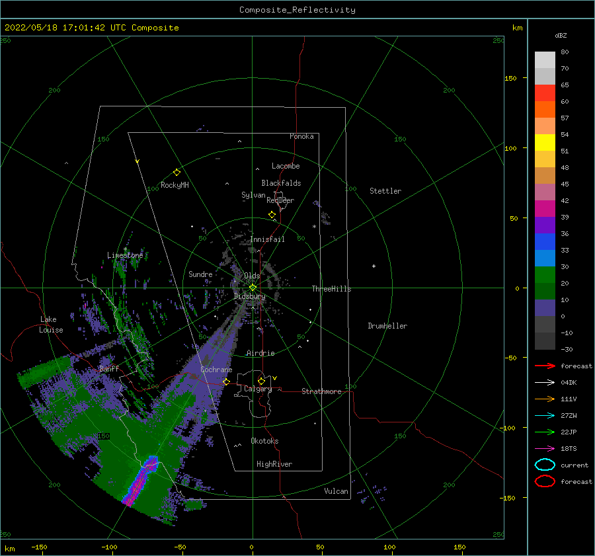This screenshot has height=556, width=595.
Task: Click the yellow diamond marker south of RedDeer
Action: tap(272, 214)
